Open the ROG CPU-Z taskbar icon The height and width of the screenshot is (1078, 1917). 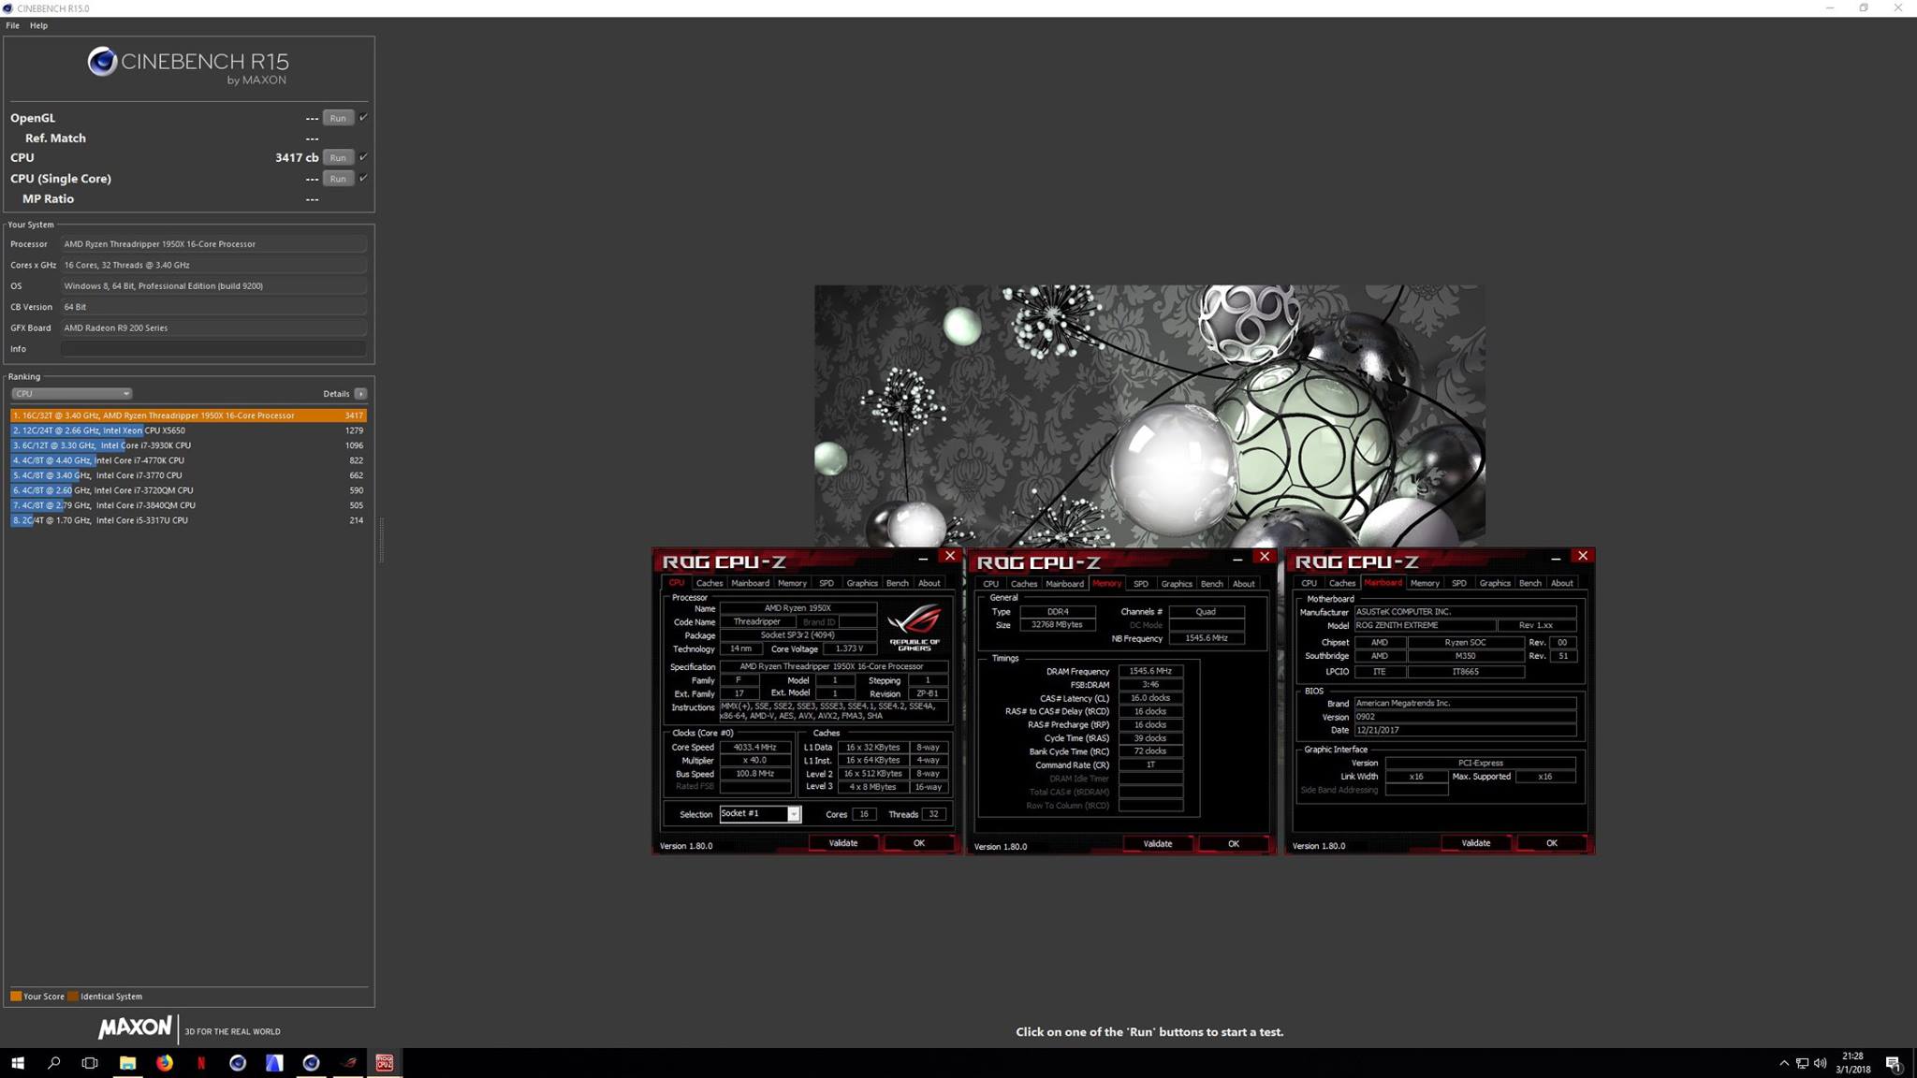[x=385, y=1063]
